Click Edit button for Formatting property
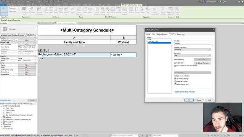244x137 pixels. [x=27, y=72]
